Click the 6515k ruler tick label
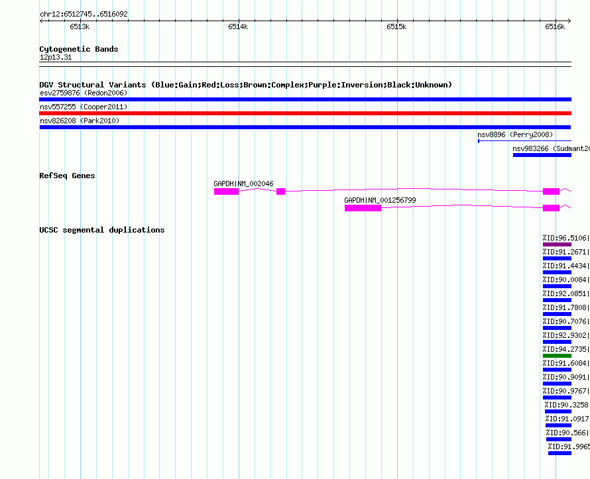Viewport: 590px width, 479px height. (396, 27)
